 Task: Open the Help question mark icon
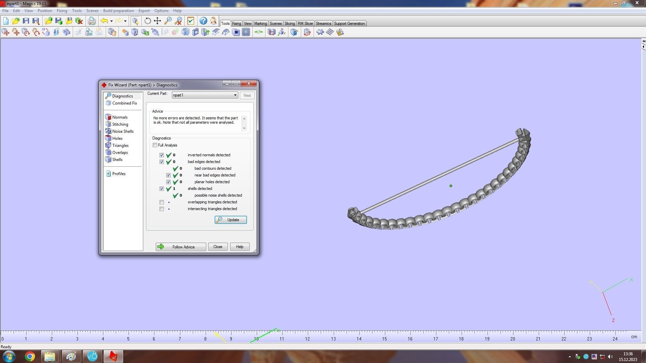(203, 21)
